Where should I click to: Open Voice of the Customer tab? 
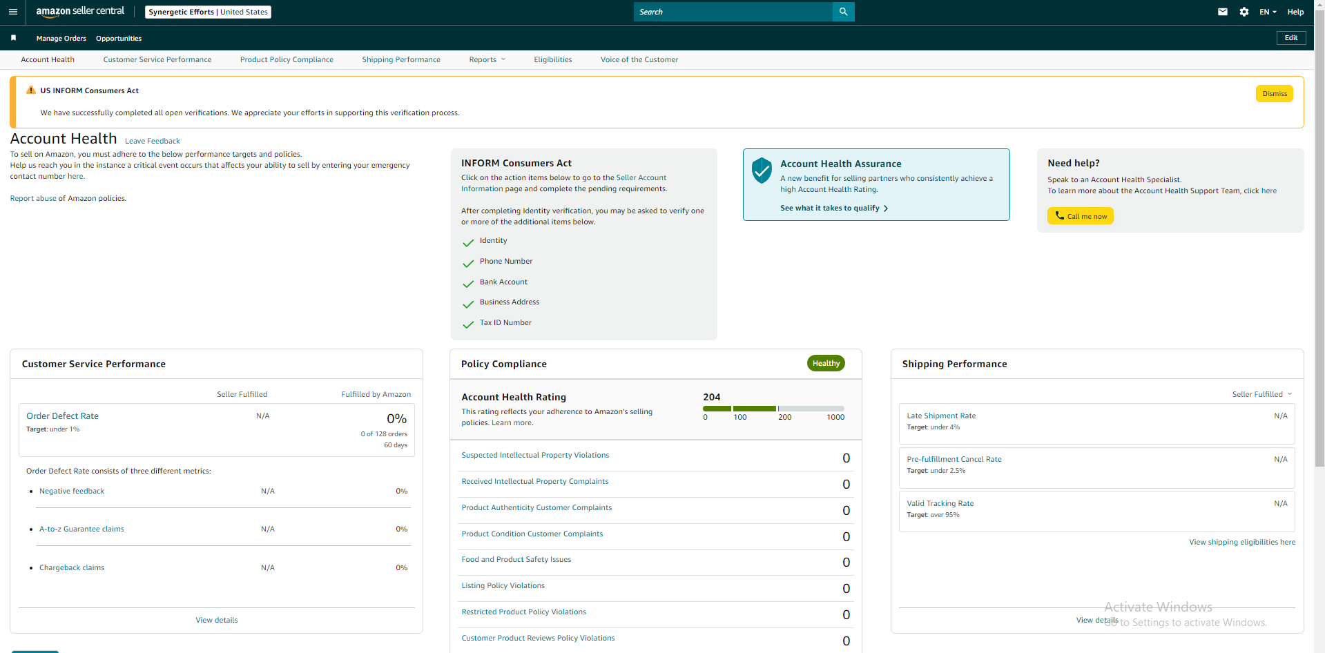[639, 59]
